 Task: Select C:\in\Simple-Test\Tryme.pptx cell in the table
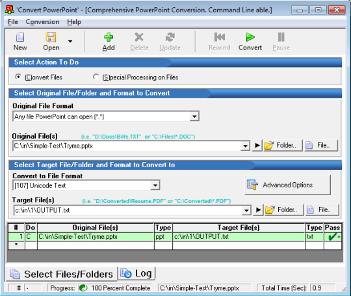coord(96,237)
